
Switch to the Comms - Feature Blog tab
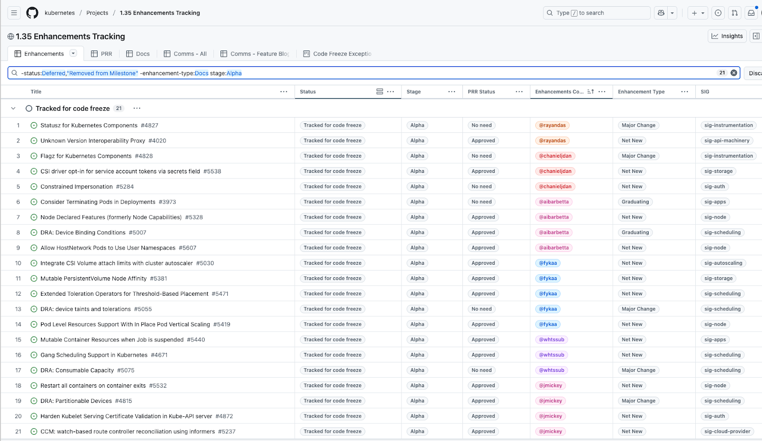[x=255, y=54]
